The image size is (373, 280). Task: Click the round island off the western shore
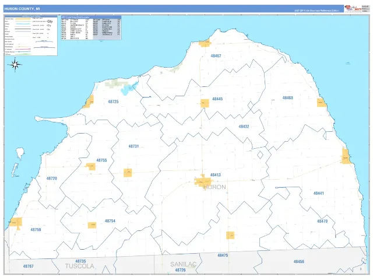(x=20, y=153)
